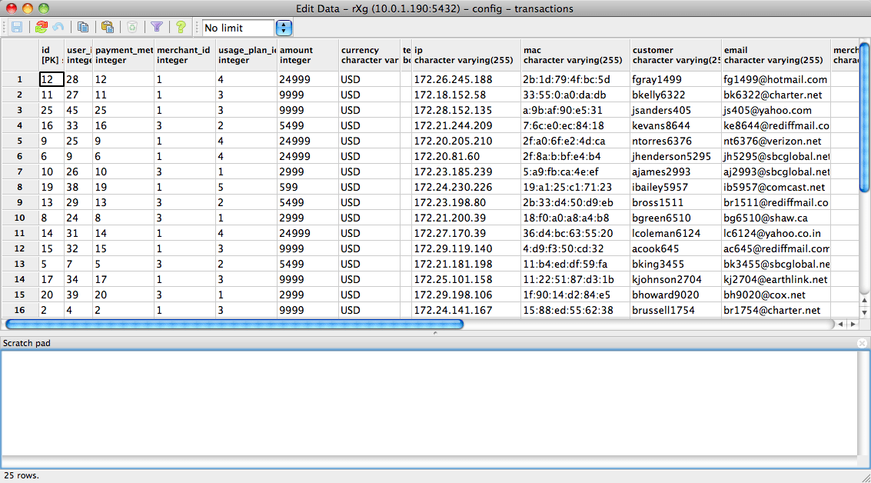Viewport: 871px width, 483px height.
Task: Open the filter options funnel icon
Action: pos(156,28)
